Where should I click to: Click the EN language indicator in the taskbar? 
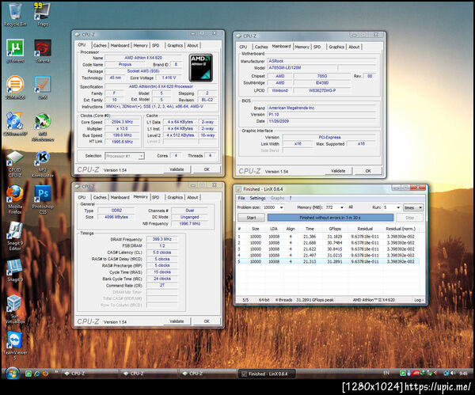click(x=386, y=373)
